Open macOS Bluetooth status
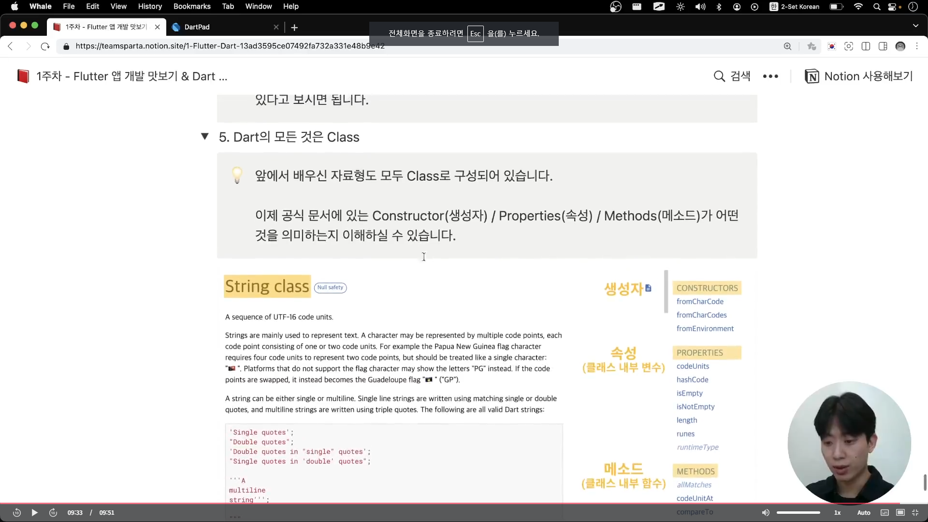The width and height of the screenshot is (928, 522). pos(719,7)
